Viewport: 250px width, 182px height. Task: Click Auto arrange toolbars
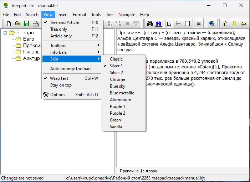coord(72,69)
